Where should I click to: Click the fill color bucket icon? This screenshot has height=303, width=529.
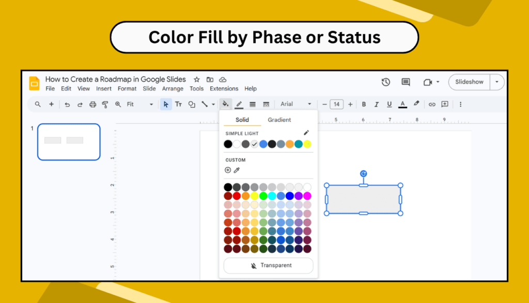pos(225,104)
